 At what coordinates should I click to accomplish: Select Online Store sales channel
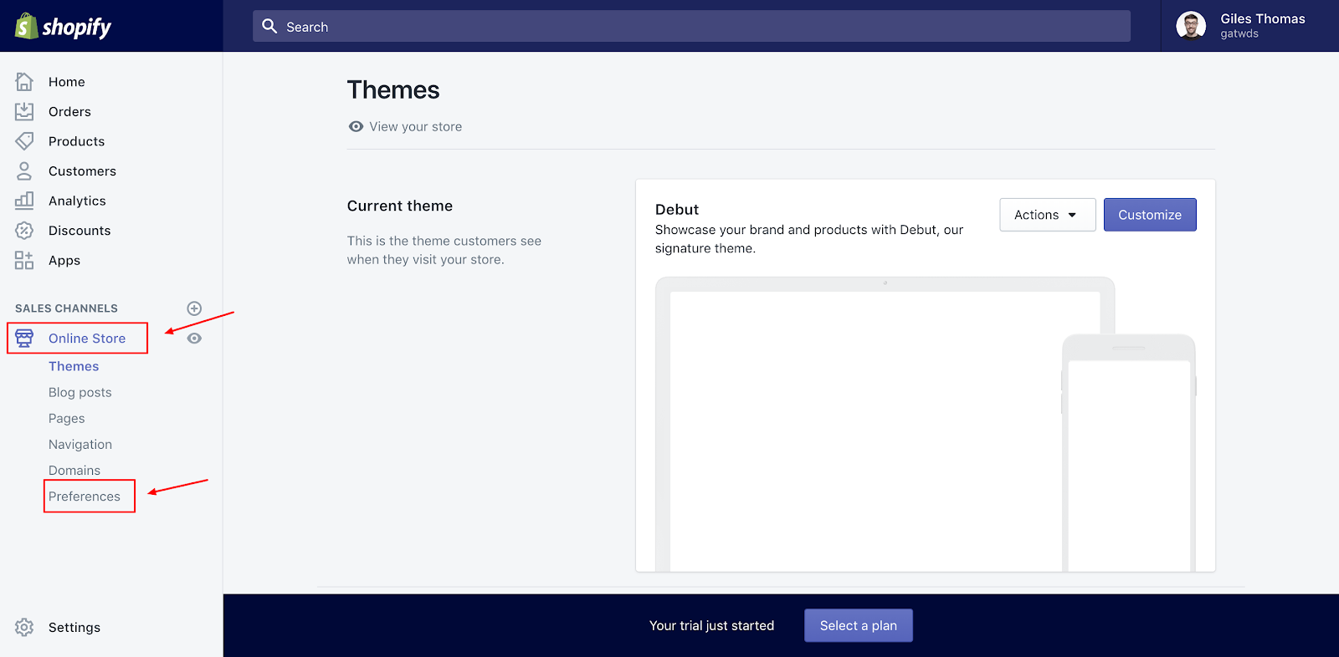pos(87,339)
